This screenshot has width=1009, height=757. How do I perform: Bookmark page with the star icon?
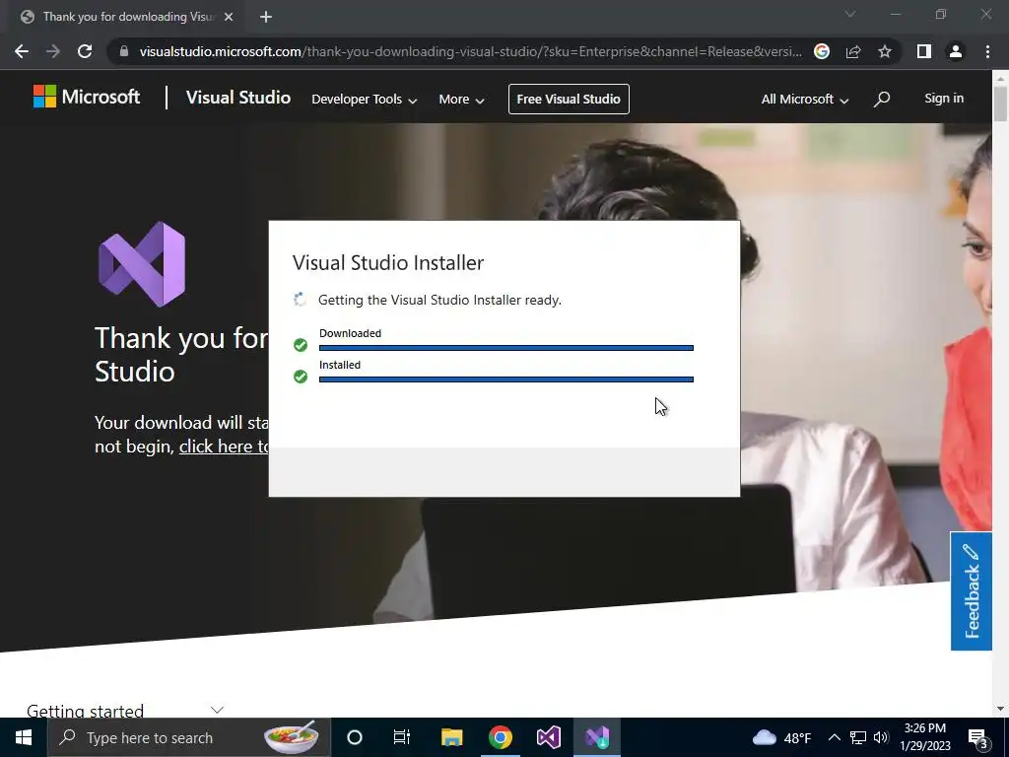coord(885,51)
